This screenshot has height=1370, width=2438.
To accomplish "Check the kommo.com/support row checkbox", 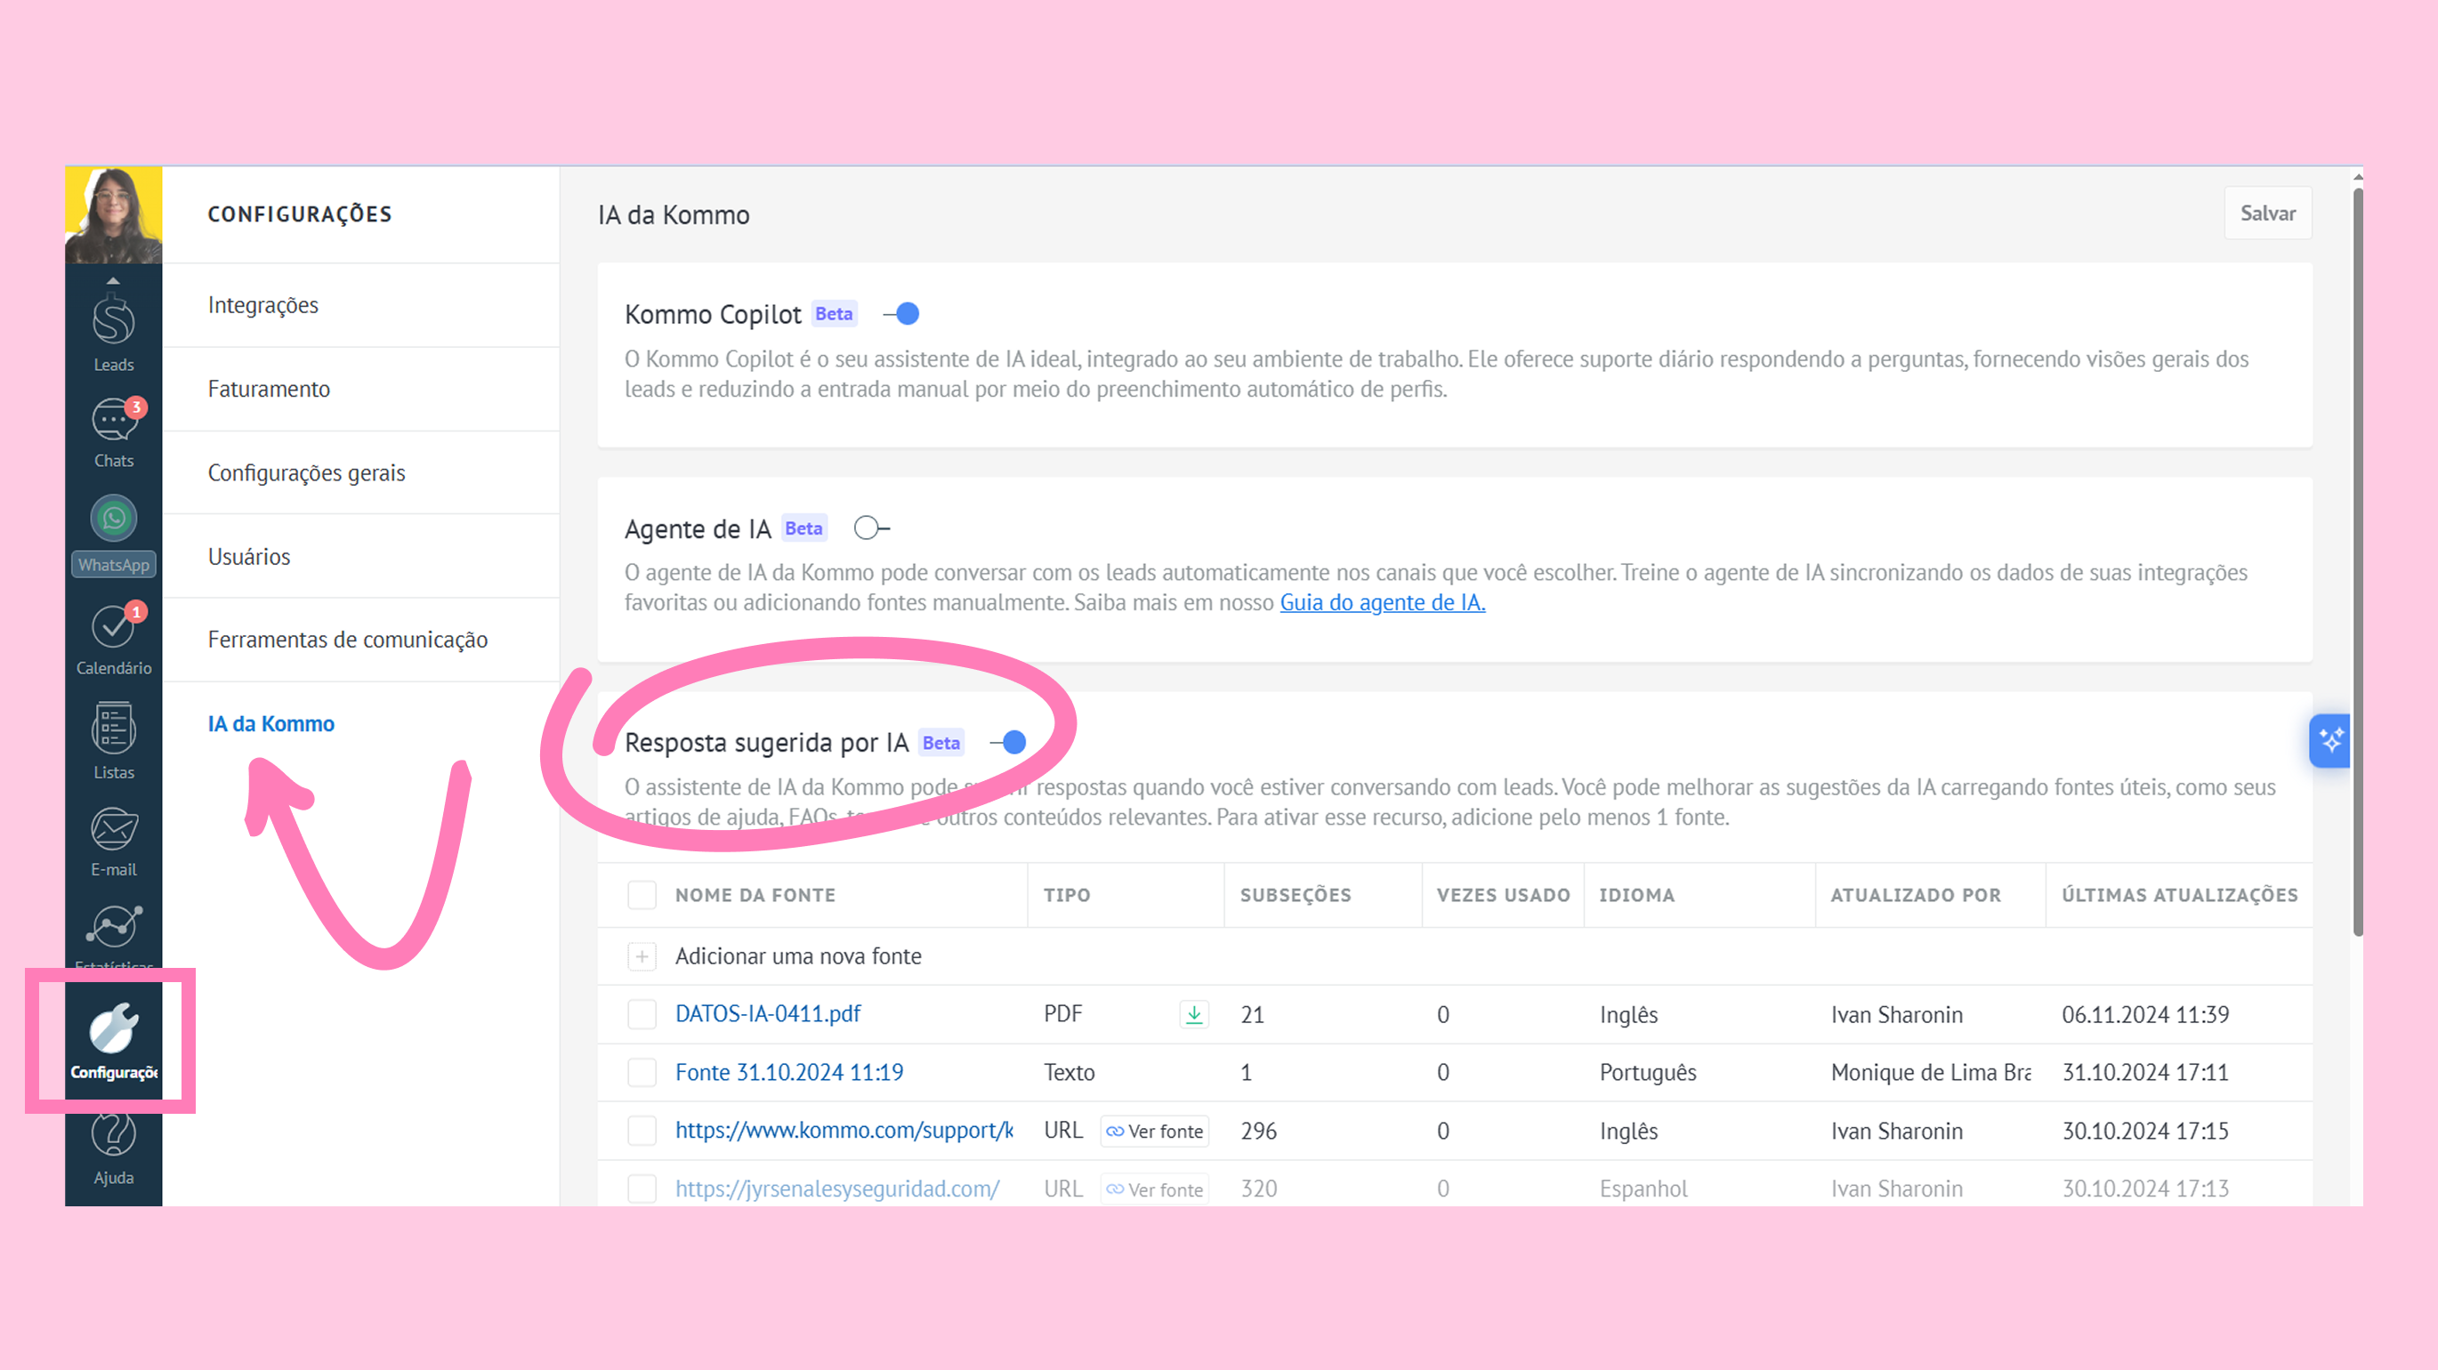I will pyautogui.click(x=642, y=1131).
